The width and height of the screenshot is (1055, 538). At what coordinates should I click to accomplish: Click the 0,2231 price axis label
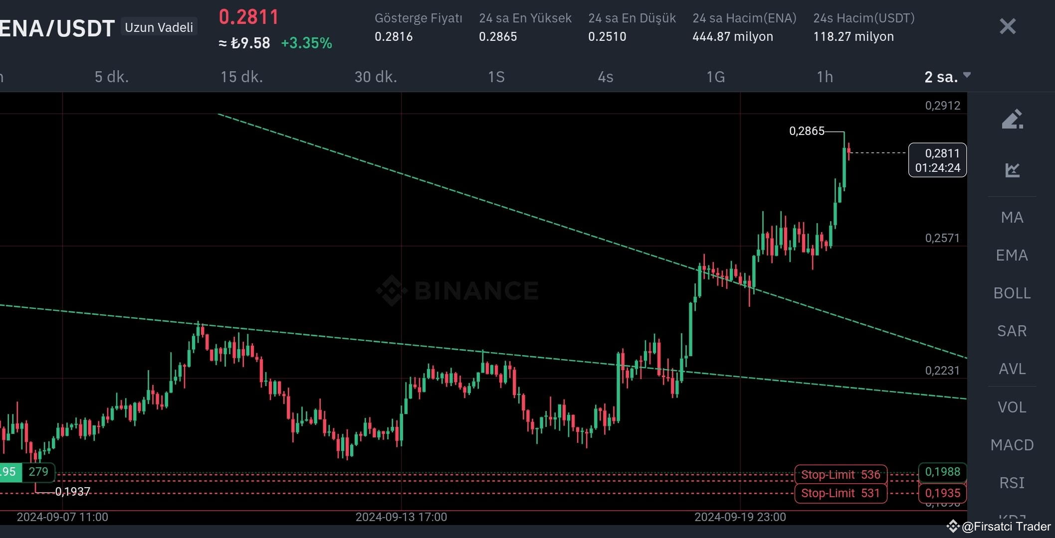(x=942, y=370)
